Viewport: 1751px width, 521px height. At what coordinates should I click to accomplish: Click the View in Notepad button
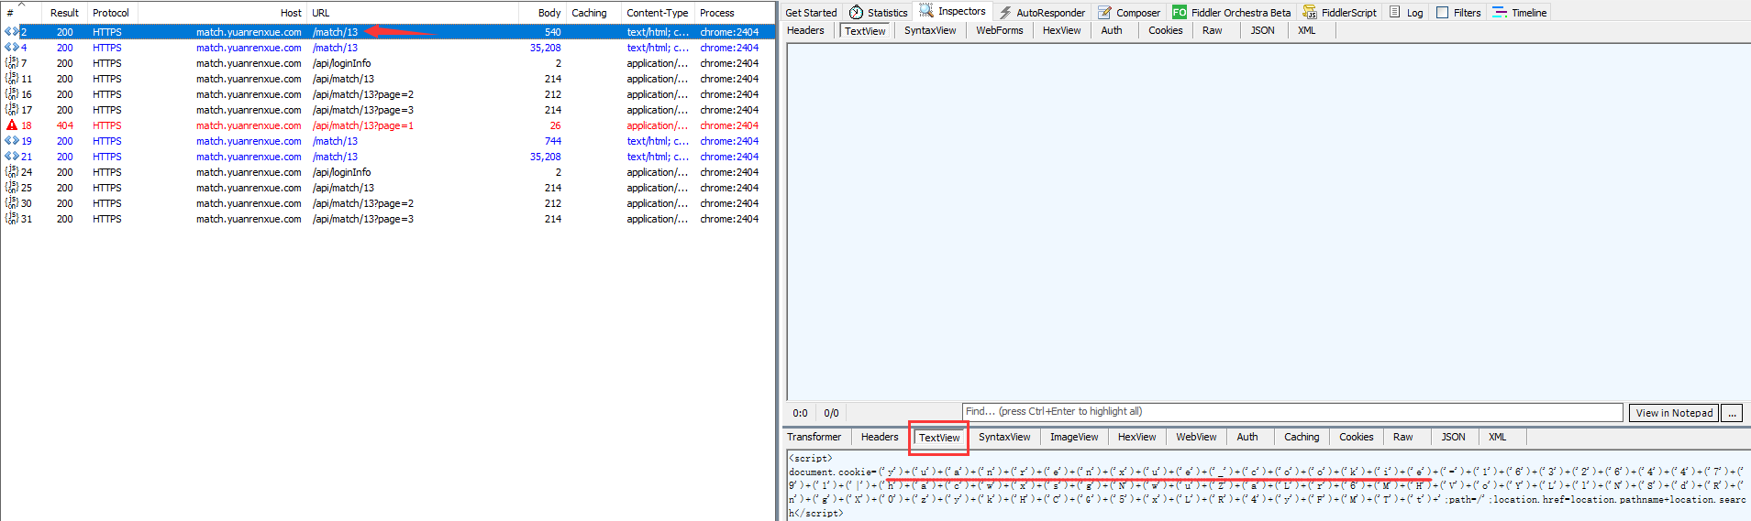(1673, 413)
